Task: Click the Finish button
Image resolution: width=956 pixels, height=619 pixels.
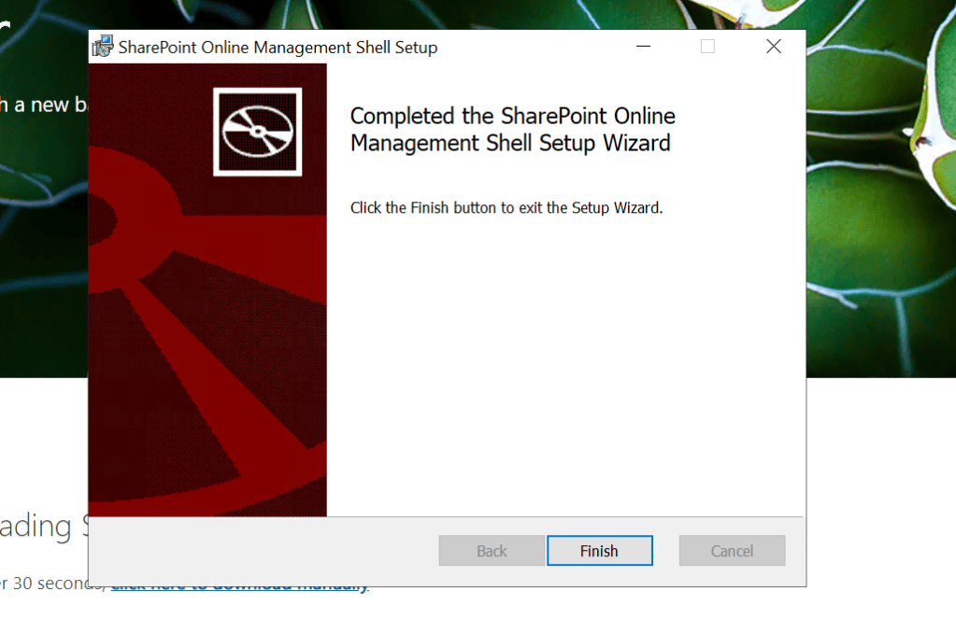Action: pos(599,551)
